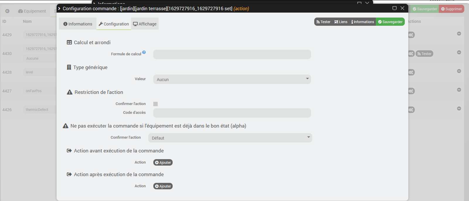Switch to the Configuration tab
The height and width of the screenshot is (201, 469).
(114, 24)
